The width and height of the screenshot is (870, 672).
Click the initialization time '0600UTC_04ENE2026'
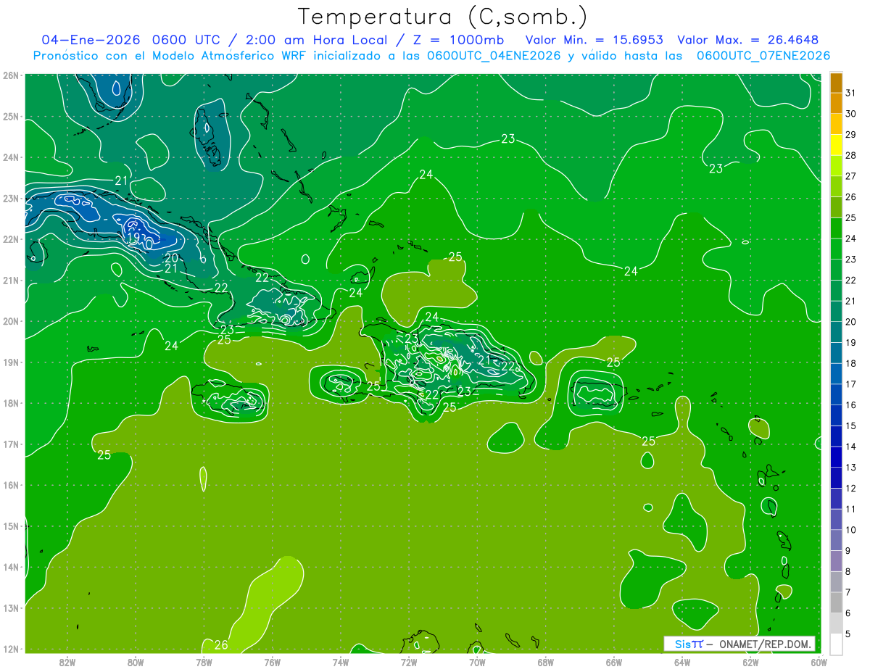(493, 56)
